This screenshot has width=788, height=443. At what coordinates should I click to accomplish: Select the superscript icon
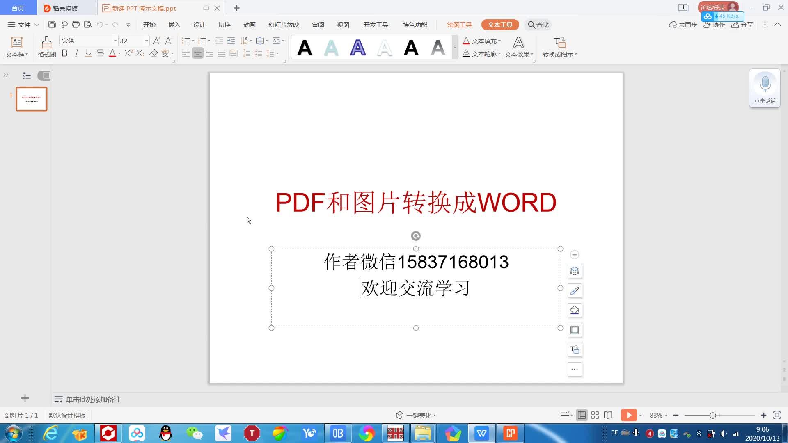[128, 53]
